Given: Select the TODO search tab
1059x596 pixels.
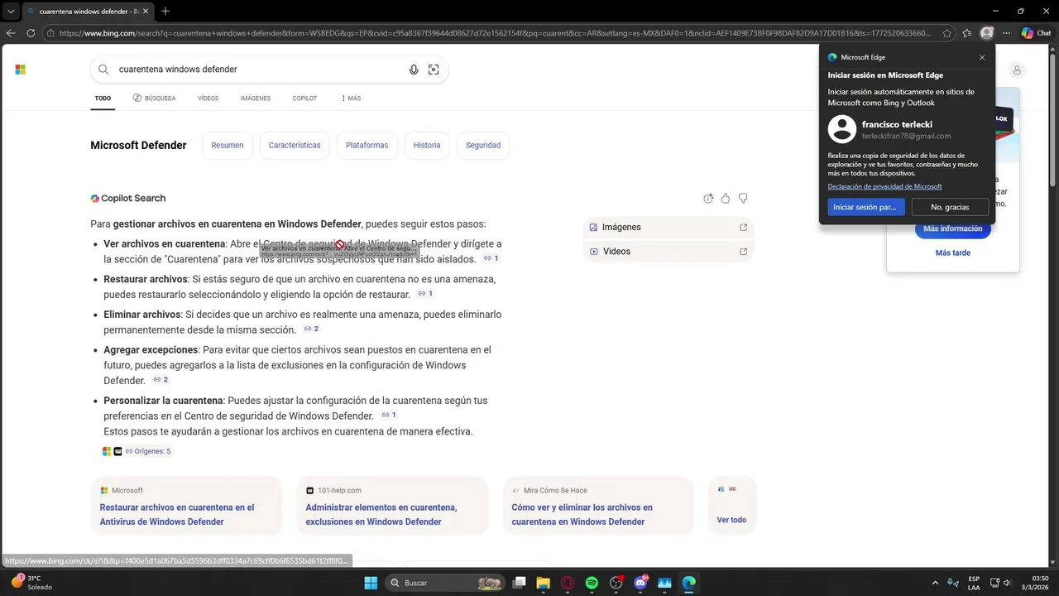Looking at the screenshot, I should 103,99.
